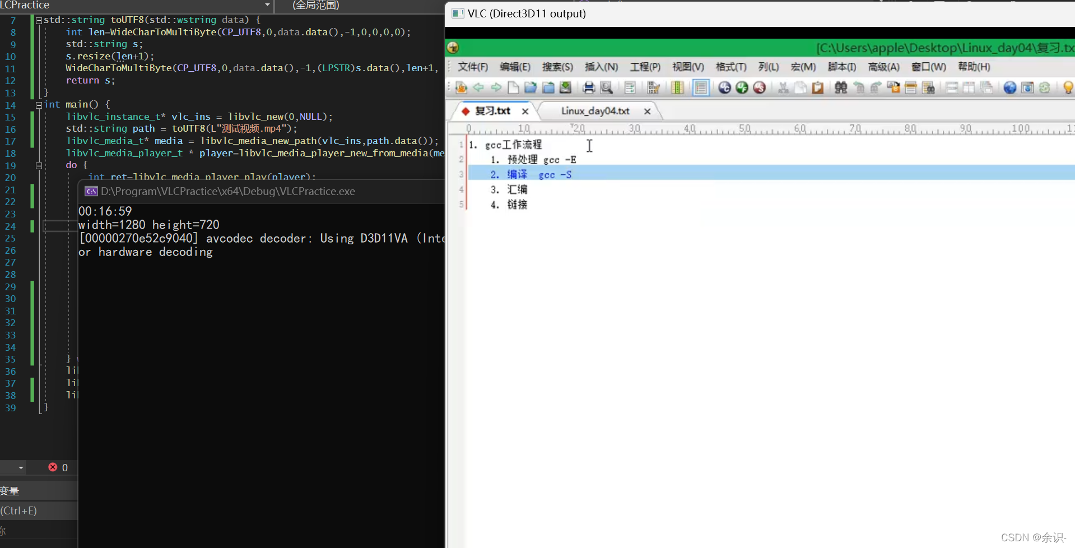Open the 脚本(I) menu

842,67
